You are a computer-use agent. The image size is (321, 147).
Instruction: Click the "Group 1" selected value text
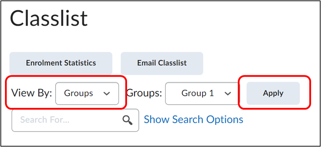click(198, 94)
